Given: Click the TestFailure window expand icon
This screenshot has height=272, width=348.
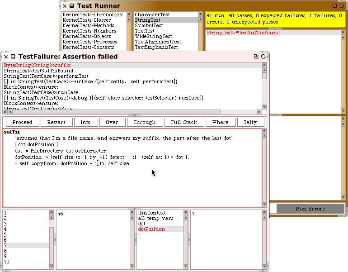Looking at the screenshot, I should coord(256,57).
